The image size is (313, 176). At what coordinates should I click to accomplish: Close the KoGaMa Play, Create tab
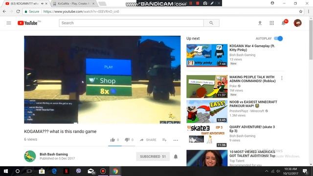click(93, 3)
